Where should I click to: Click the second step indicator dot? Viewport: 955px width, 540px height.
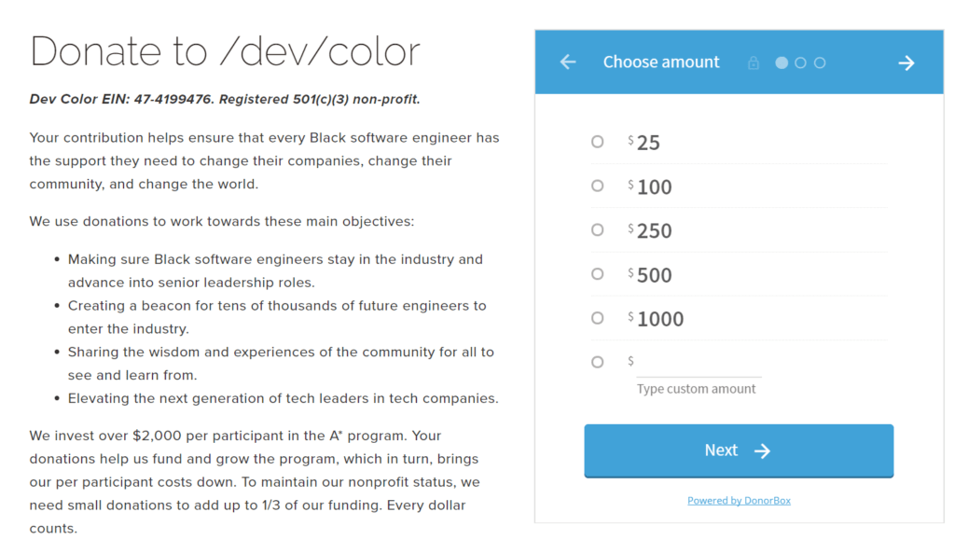[800, 62]
